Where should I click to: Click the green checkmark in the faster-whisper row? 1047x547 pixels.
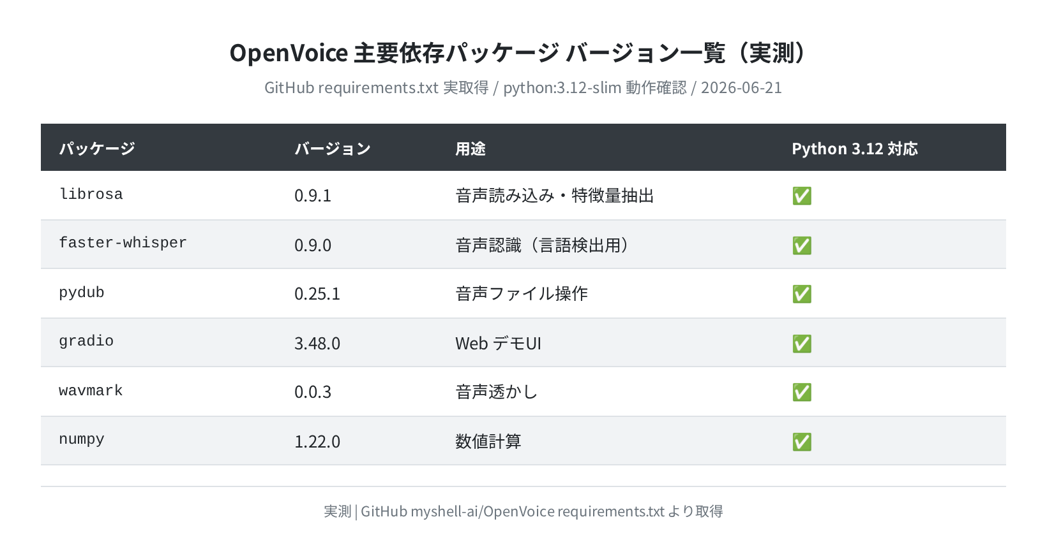(802, 245)
